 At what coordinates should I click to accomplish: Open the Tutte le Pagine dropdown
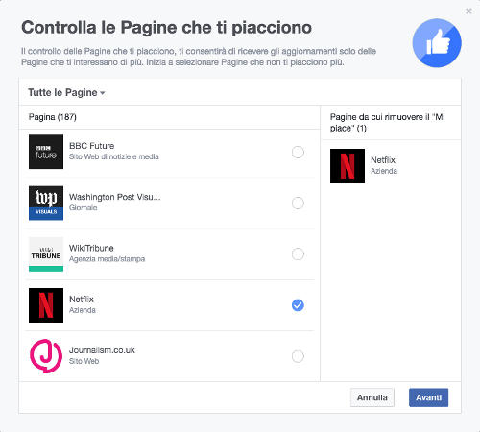click(66, 92)
